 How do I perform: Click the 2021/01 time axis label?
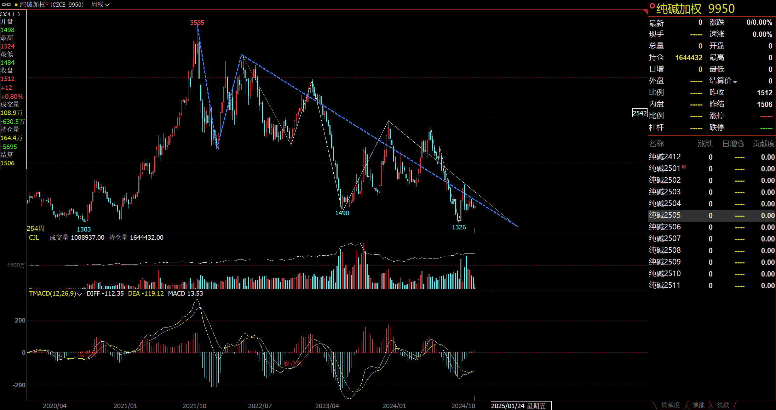coord(125,406)
